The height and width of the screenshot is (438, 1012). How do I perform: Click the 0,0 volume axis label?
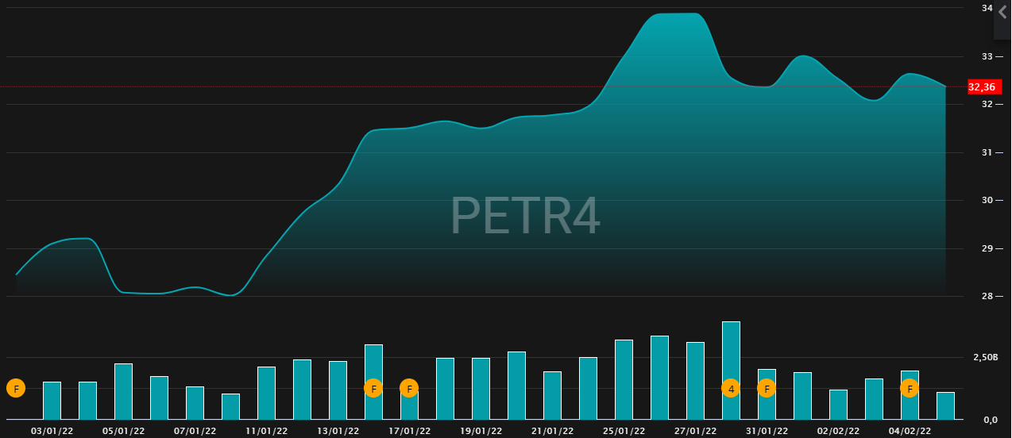989,420
